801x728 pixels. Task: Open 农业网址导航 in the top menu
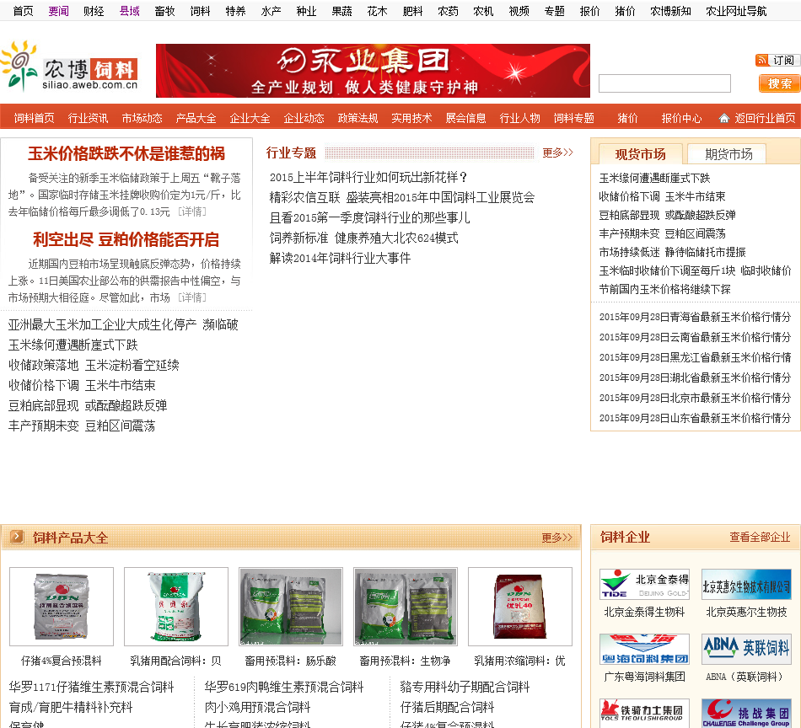tap(736, 11)
